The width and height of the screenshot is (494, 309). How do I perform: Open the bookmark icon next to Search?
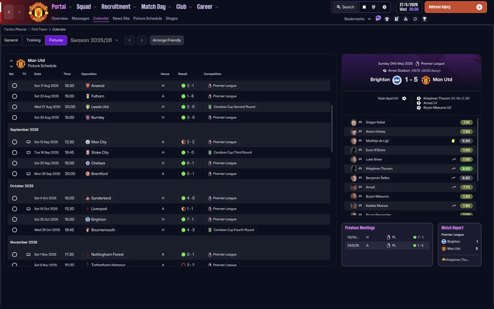click(x=364, y=7)
